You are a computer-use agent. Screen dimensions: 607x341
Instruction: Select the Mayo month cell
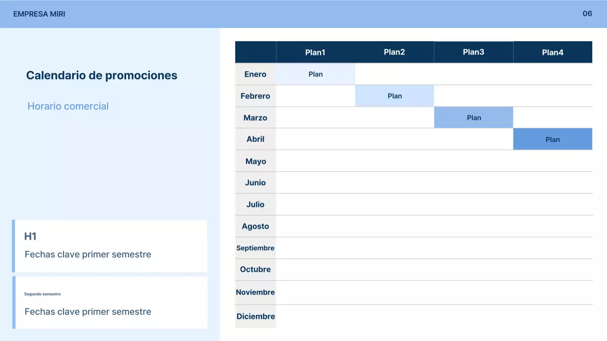pos(255,161)
